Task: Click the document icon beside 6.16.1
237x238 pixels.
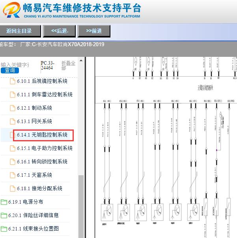Action: point(13,162)
